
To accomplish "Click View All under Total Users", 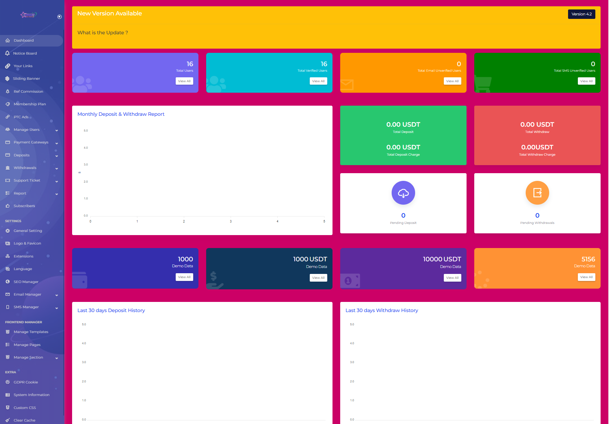I will (x=184, y=81).
